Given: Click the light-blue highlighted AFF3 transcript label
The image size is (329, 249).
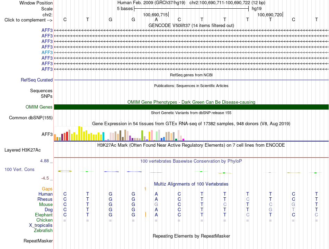Looking at the screenshot, I should [47, 52].
